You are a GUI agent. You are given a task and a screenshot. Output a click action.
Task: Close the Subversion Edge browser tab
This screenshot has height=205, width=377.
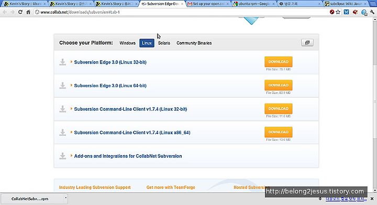tap(182, 4)
